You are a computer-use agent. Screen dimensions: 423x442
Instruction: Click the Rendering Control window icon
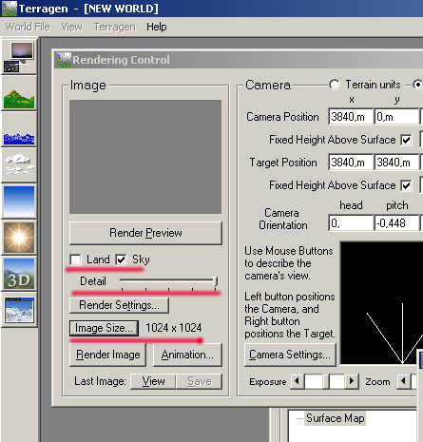pos(64,60)
